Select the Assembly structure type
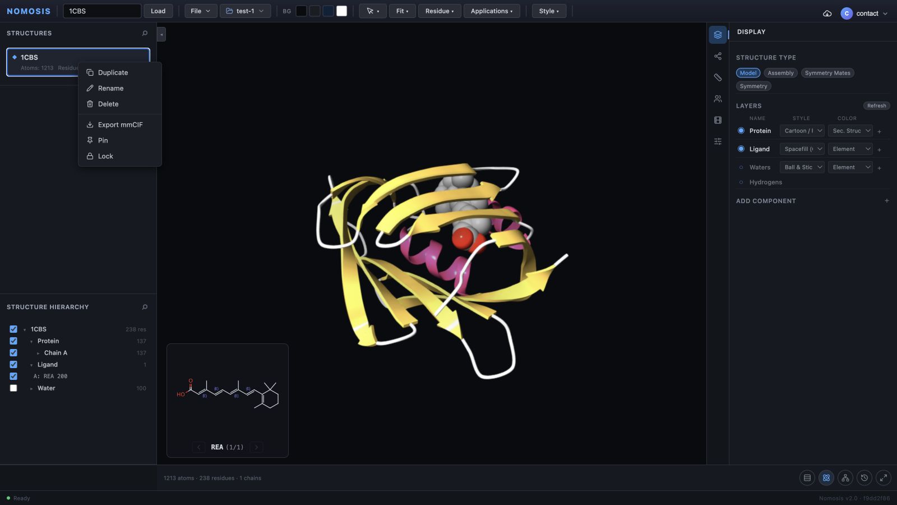The height and width of the screenshot is (505, 897). coord(780,73)
